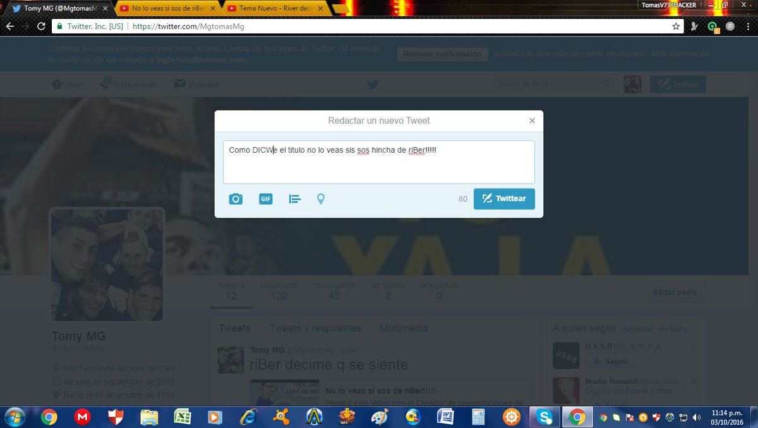Open the profile avatar menu in navbar
The height and width of the screenshot is (428, 758).
click(632, 84)
